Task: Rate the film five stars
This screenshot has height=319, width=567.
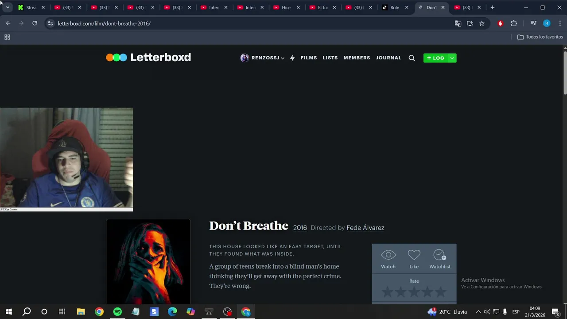Action: coord(440,292)
